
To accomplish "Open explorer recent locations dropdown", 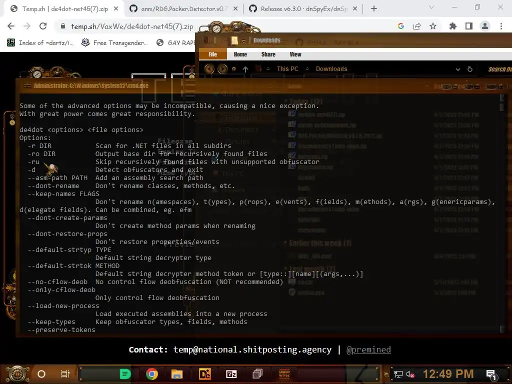I will [234, 69].
